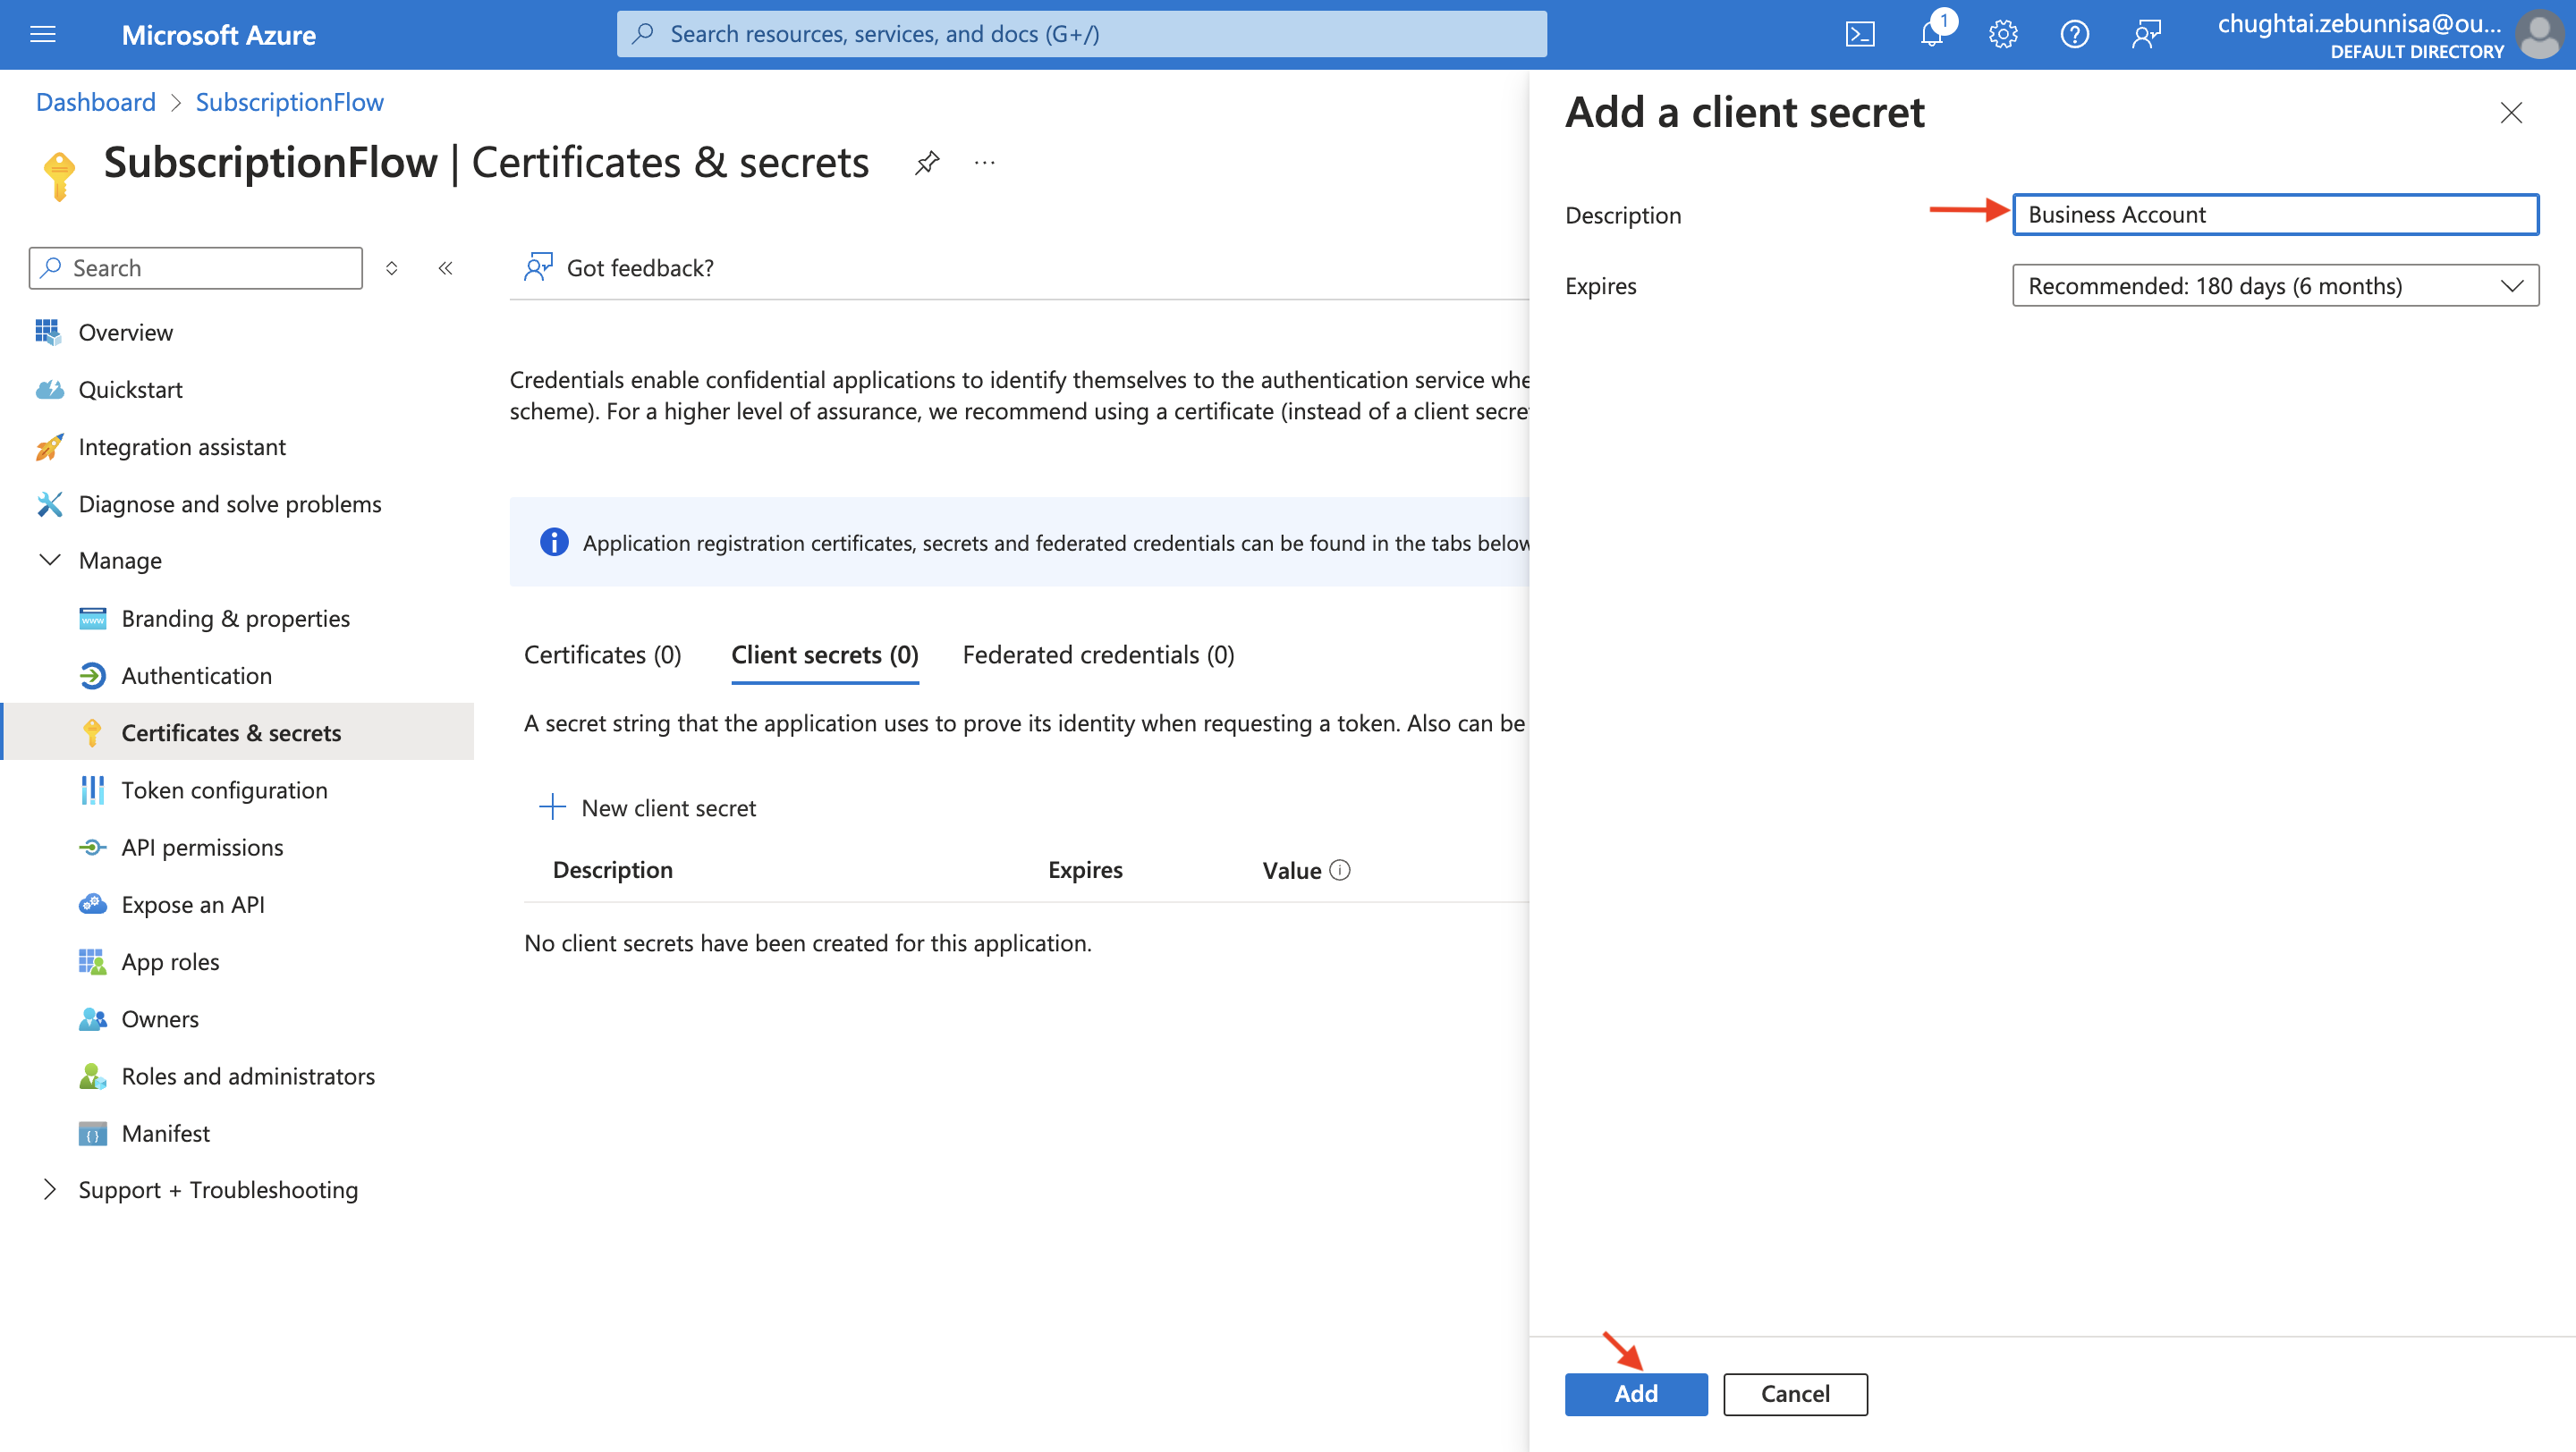Click the Manifest icon
The height and width of the screenshot is (1452, 2576).
tap(92, 1133)
